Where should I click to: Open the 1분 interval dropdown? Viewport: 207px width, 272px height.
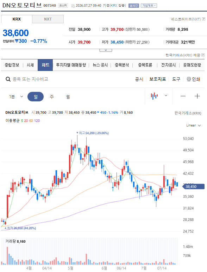[x=16, y=97]
